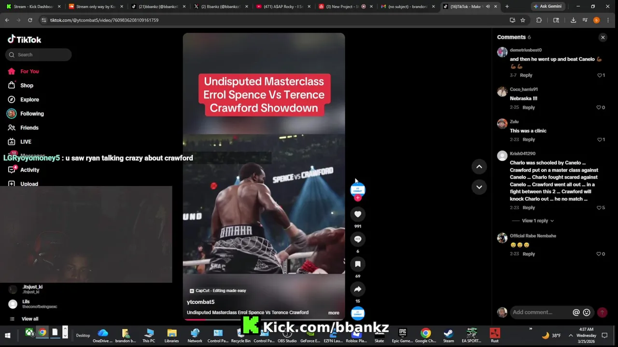The width and height of the screenshot is (618, 347).
Task: Open Steam from the taskbar
Action: click(x=449, y=335)
